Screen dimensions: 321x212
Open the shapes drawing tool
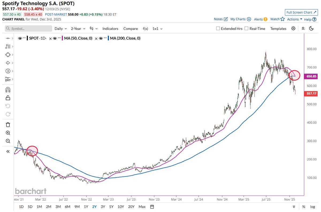click(8, 55)
